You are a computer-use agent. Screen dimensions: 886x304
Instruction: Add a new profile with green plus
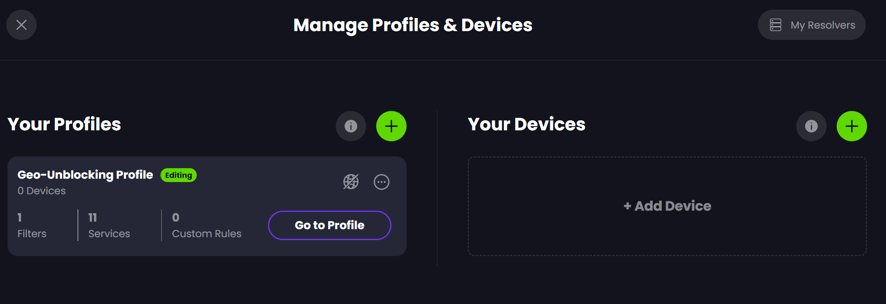pos(391,126)
